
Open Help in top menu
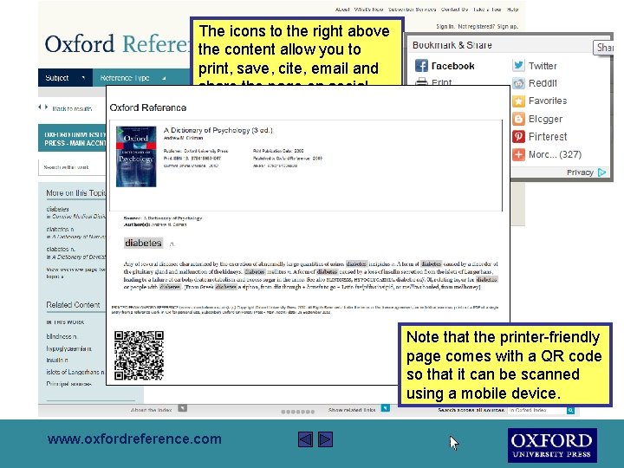click(512, 10)
